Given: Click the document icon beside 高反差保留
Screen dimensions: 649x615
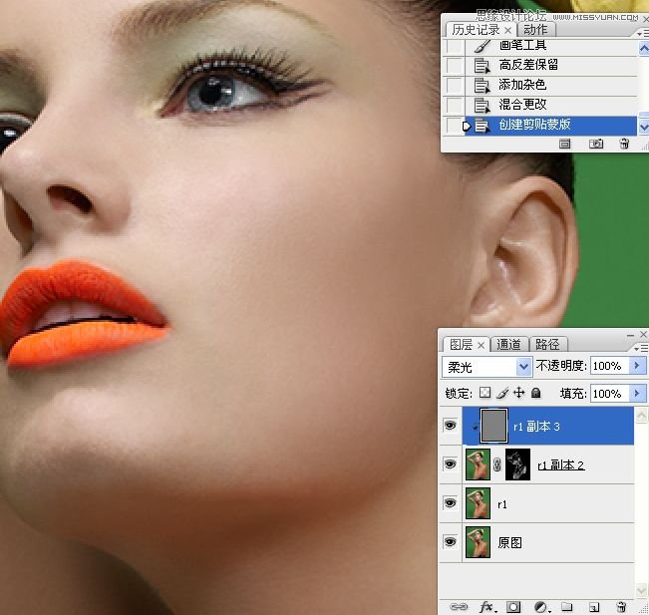Looking at the screenshot, I should point(482,66).
